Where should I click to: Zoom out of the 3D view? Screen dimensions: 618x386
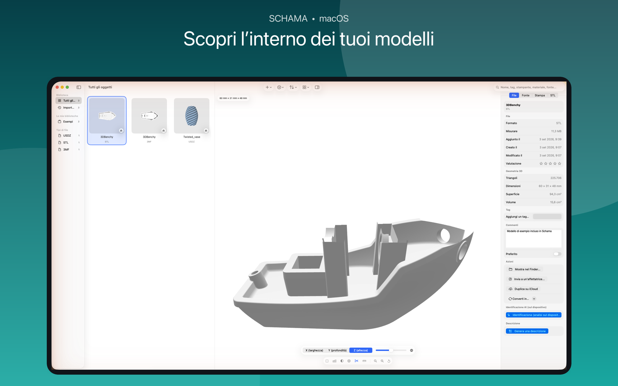[x=375, y=361]
